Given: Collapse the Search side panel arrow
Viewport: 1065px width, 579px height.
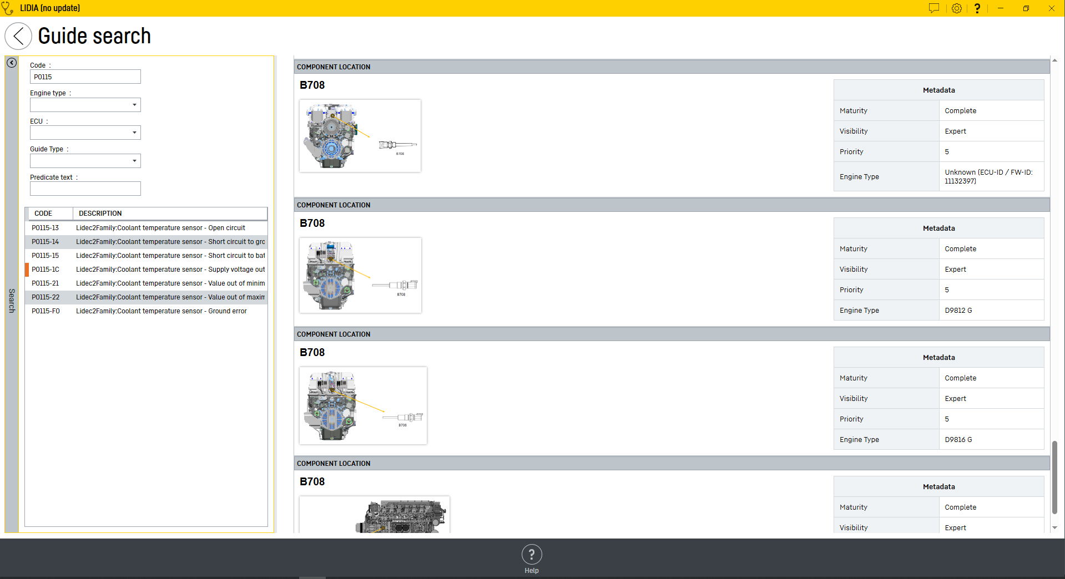Looking at the screenshot, I should 12,63.
